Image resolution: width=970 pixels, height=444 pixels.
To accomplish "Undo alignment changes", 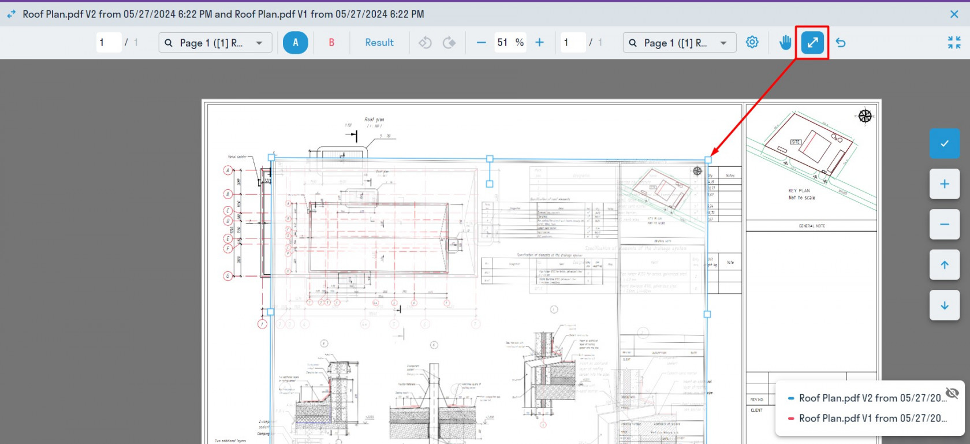I will pyautogui.click(x=841, y=42).
